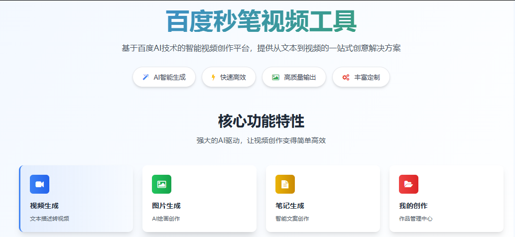Image resolution: width=515 pixels, height=237 pixels.
Task: Click the 智能文案创作 description text
Action: click(x=292, y=219)
